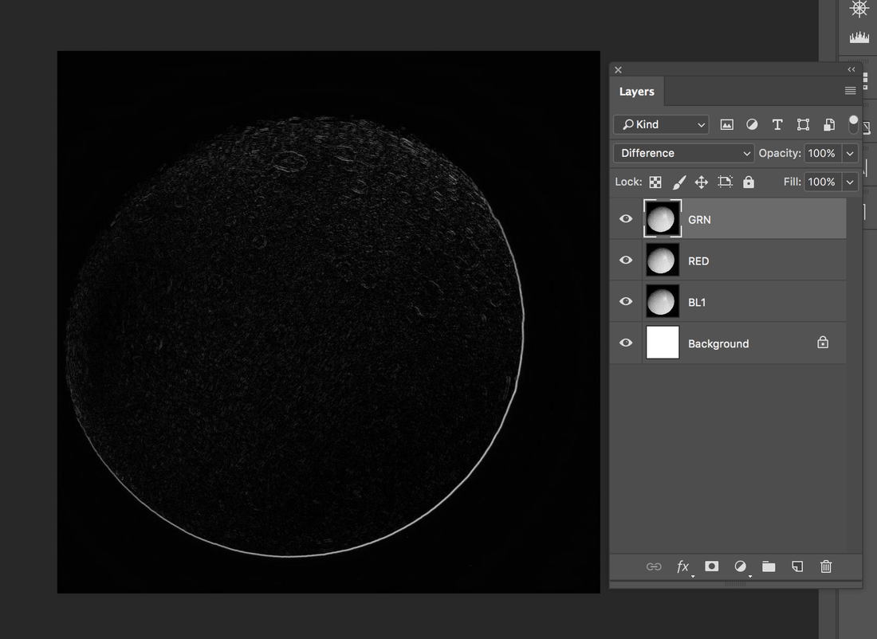This screenshot has height=639, width=877.
Task: Click the Fill percentage field
Action: tap(821, 182)
